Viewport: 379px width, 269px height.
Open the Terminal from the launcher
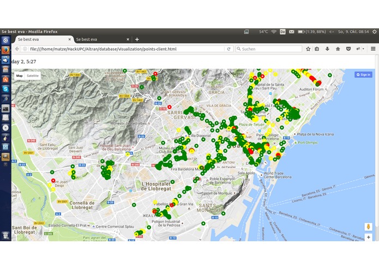pos(5,108)
